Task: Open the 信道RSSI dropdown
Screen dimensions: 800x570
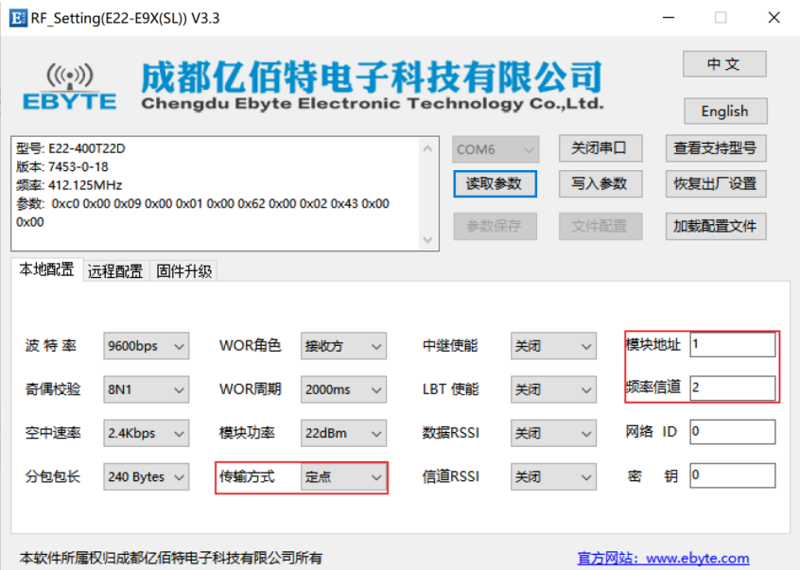Action: (x=553, y=476)
